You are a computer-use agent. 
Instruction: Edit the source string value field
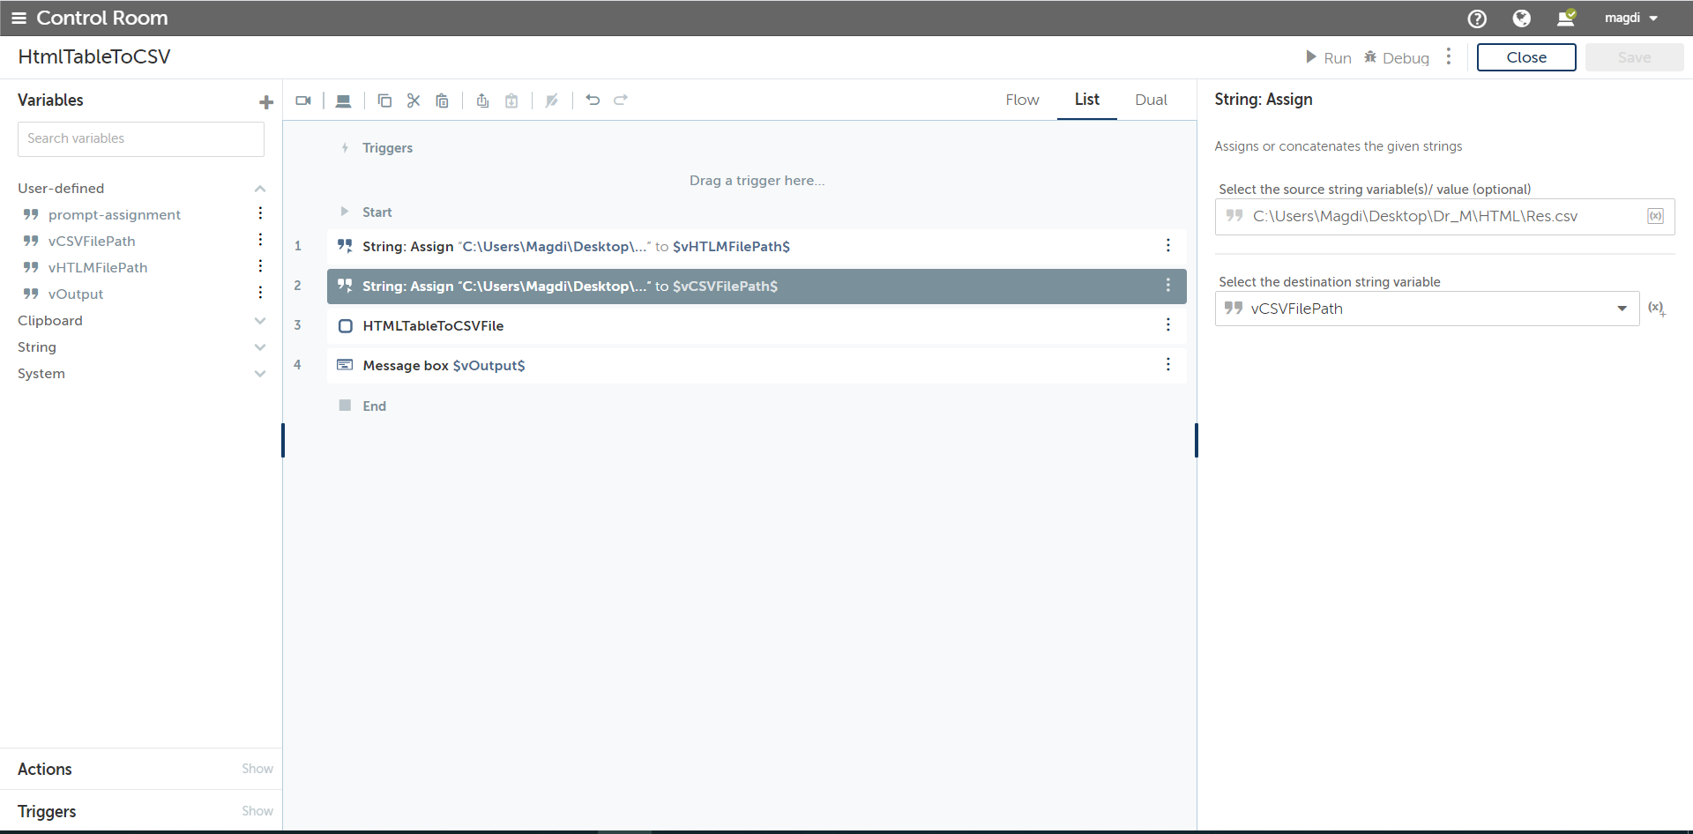[x=1444, y=217]
